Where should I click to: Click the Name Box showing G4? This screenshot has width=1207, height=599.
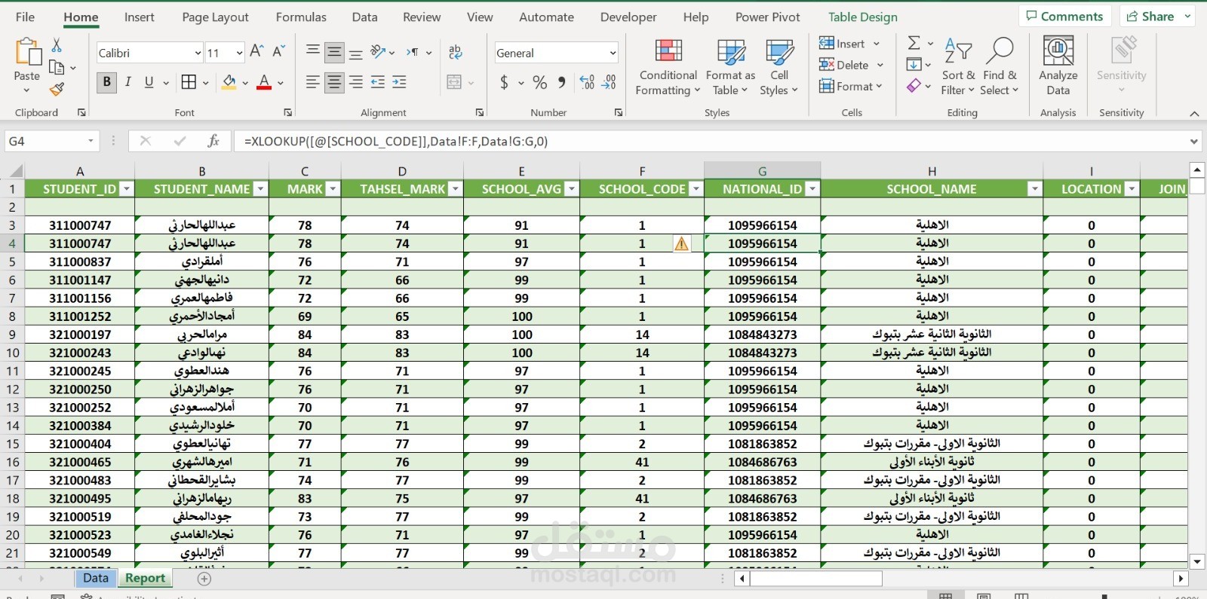45,141
